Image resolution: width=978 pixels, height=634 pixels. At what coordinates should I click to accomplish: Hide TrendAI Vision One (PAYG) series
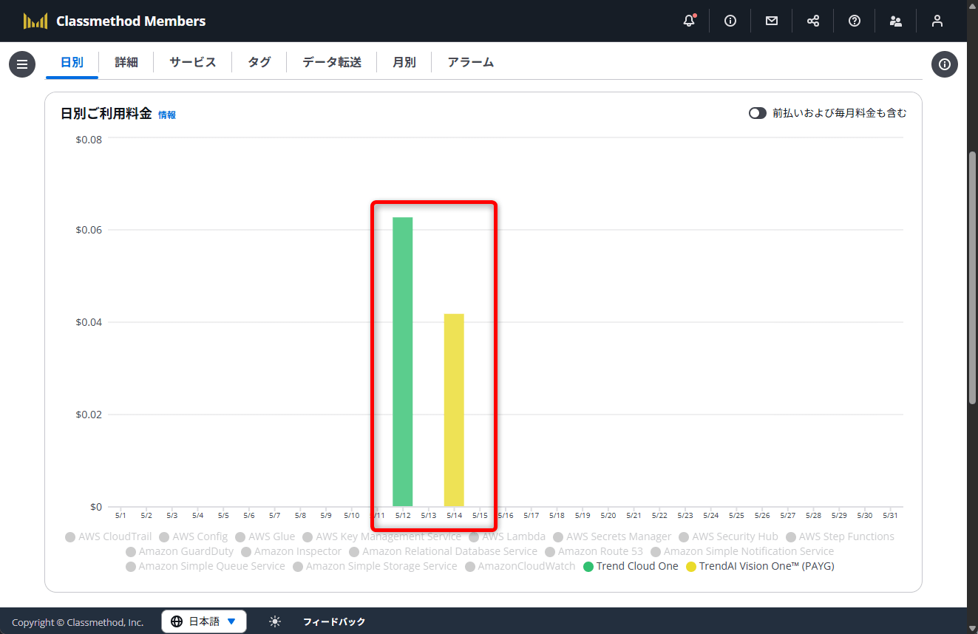pos(760,567)
